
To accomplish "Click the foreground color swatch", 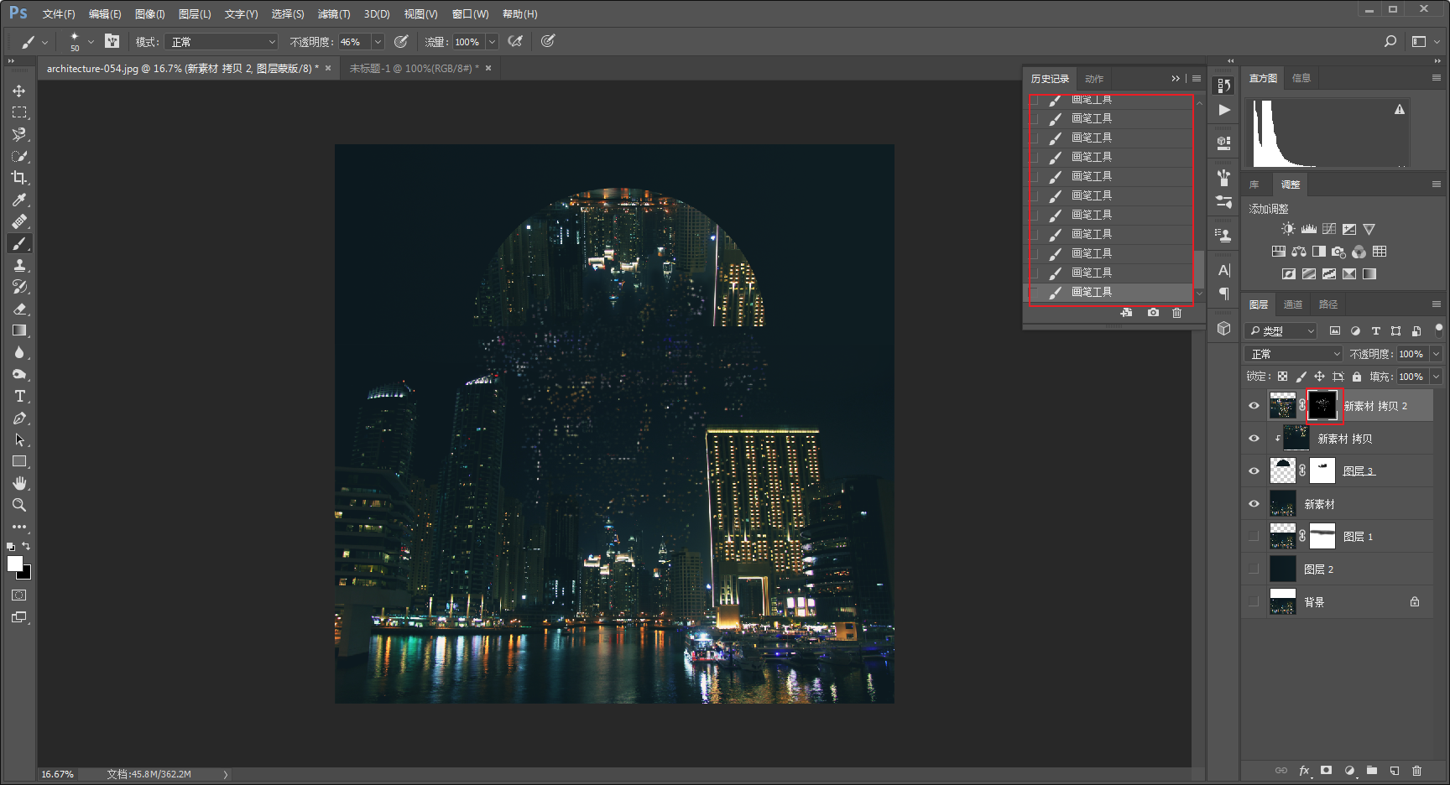I will (x=15, y=564).
